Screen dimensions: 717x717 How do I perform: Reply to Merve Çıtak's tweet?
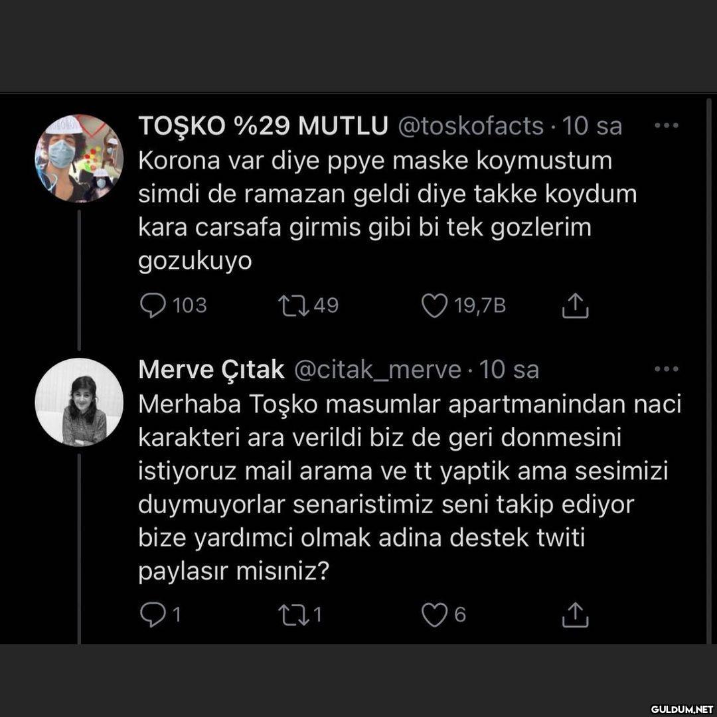[154, 615]
